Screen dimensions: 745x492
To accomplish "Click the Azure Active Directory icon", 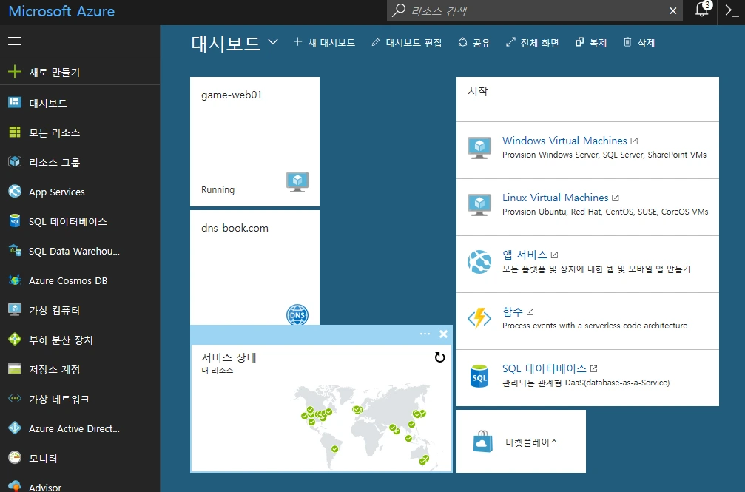I will coord(15,428).
